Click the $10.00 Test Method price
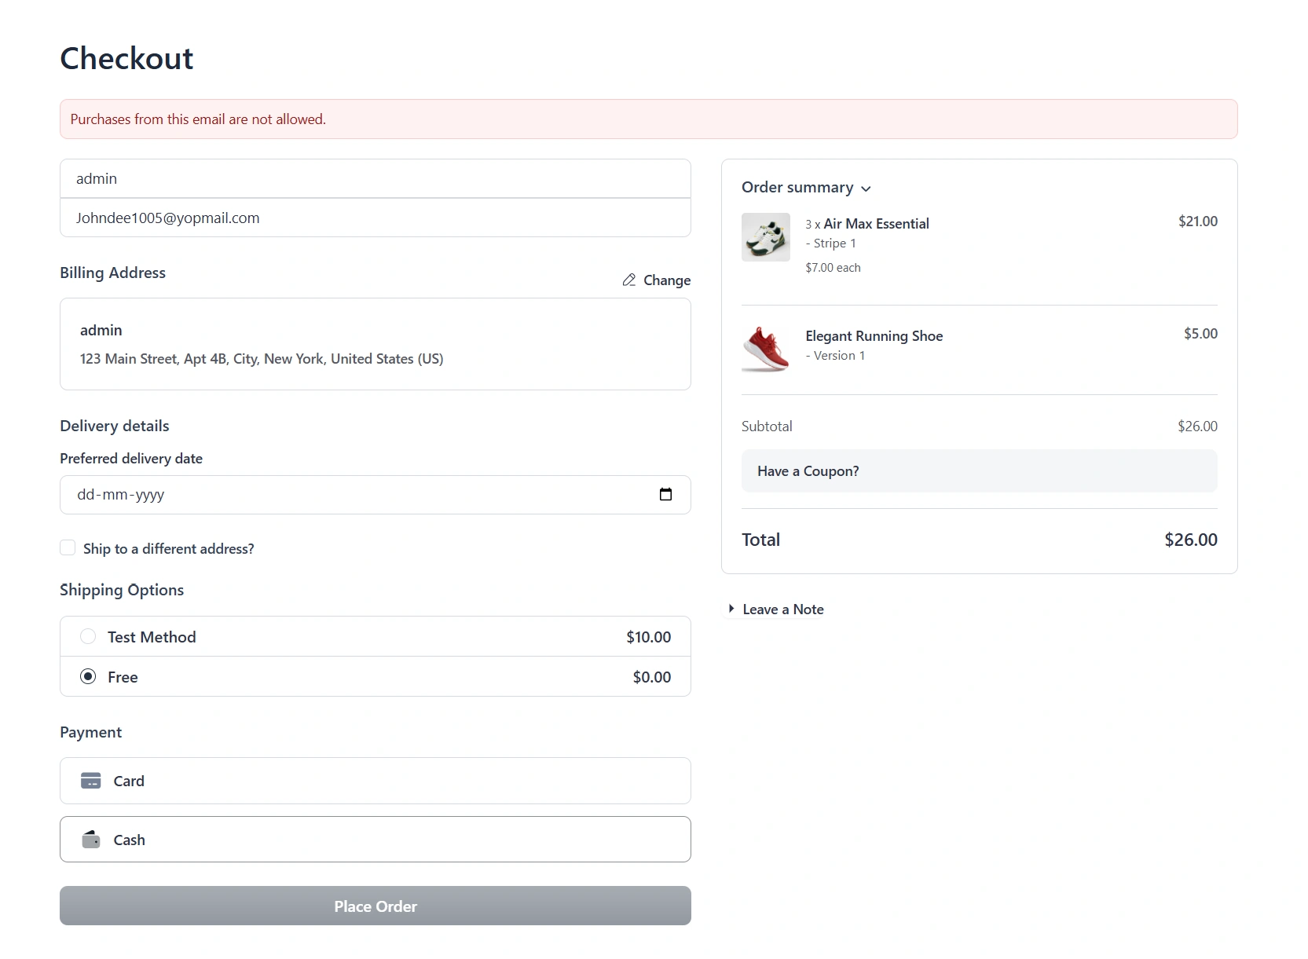Viewport: 1308px width, 959px height. (x=648, y=637)
